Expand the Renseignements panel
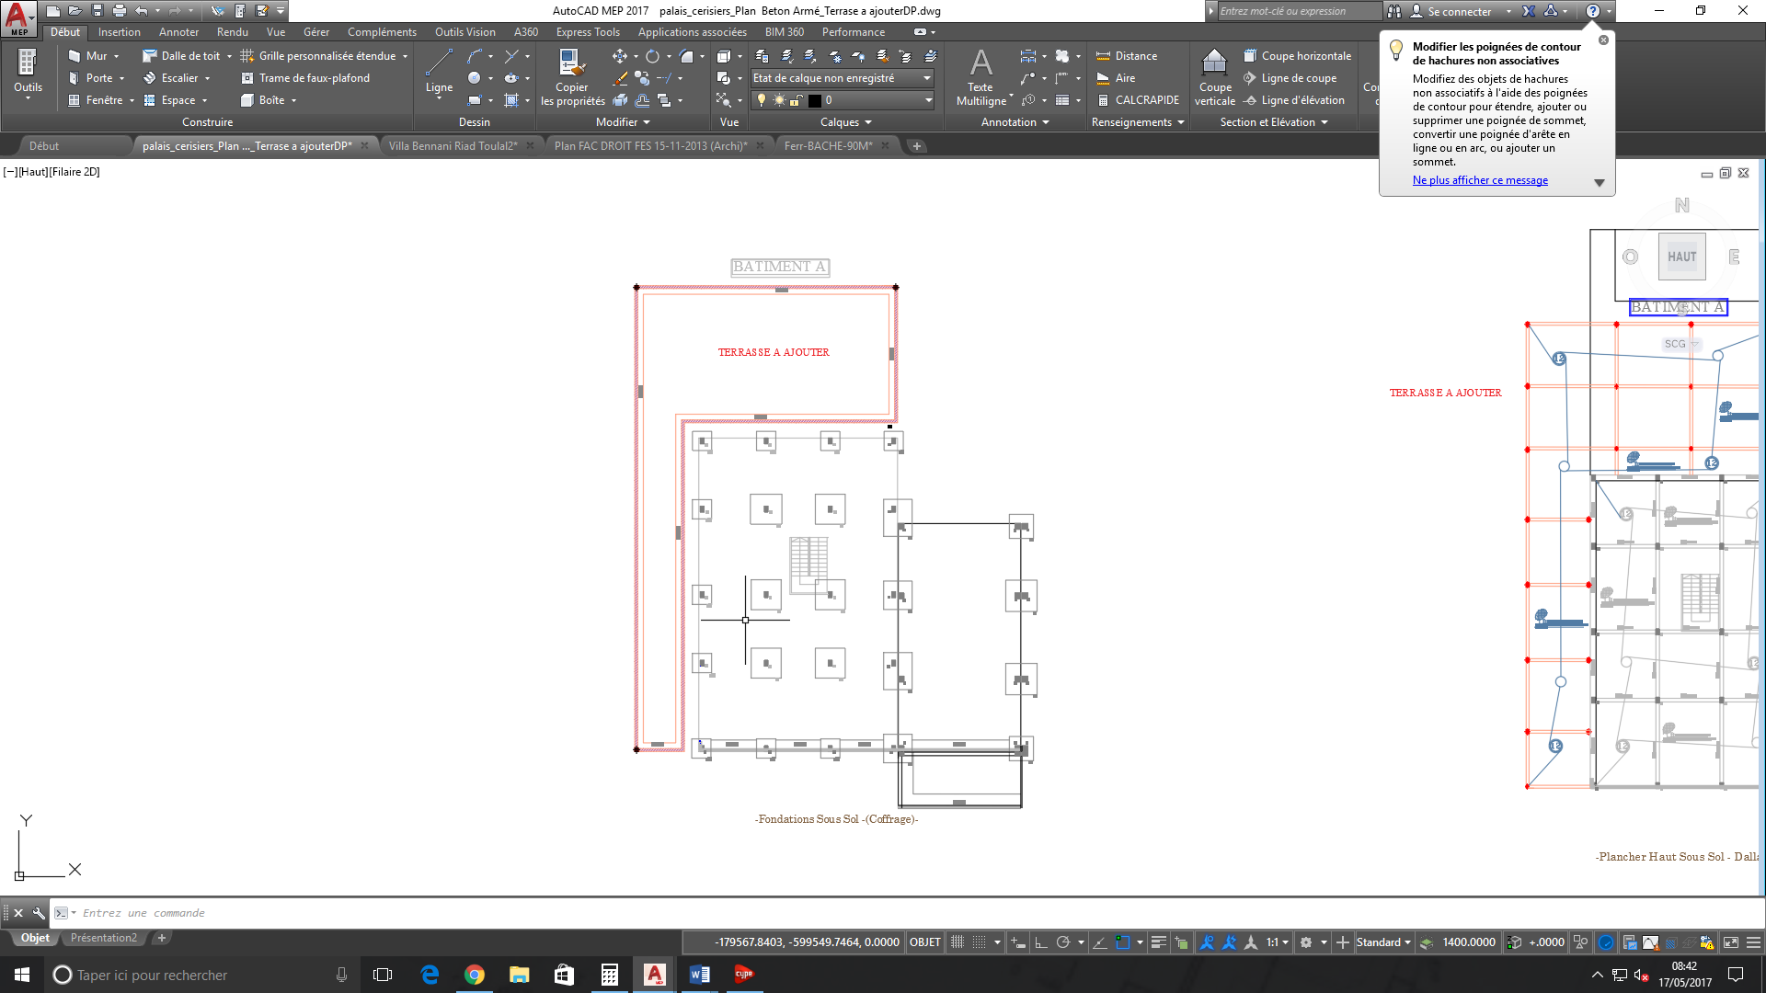1766x993 pixels. [1138, 122]
